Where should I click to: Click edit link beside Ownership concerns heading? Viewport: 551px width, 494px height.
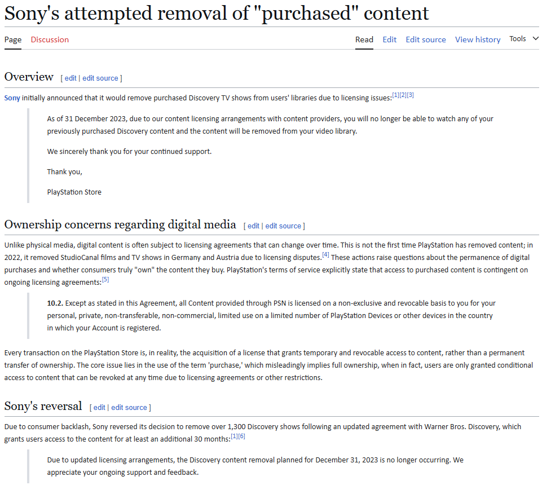point(253,226)
